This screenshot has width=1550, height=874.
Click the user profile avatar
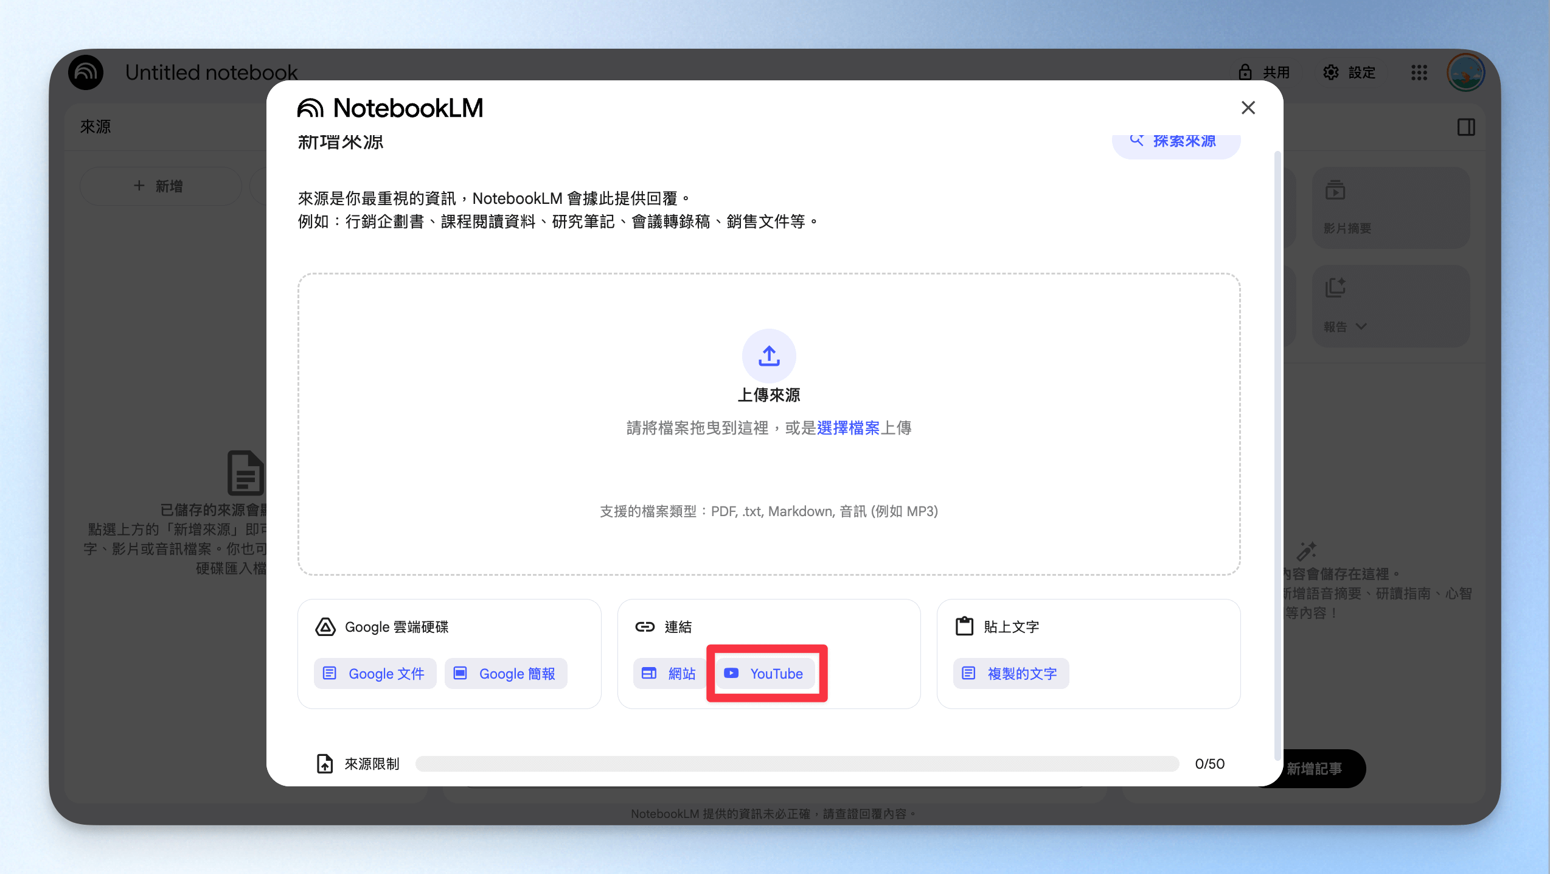[1465, 73]
